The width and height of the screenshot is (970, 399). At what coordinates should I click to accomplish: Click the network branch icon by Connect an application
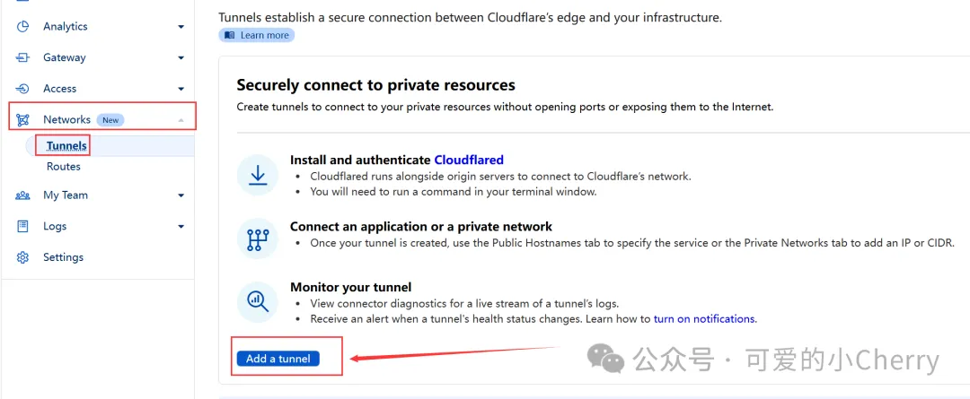(x=258, y=239)
